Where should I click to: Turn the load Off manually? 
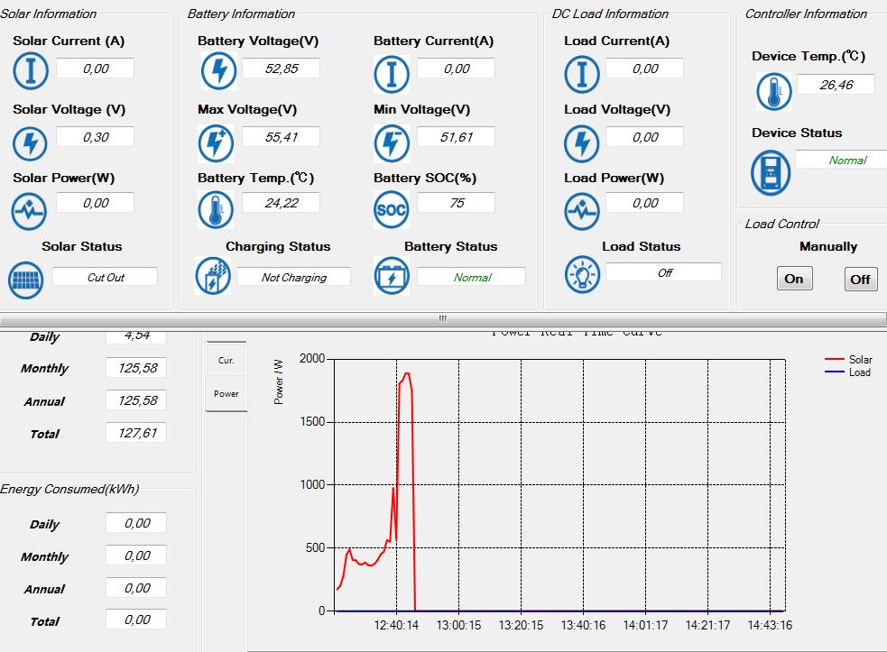(x=860, y=279)
